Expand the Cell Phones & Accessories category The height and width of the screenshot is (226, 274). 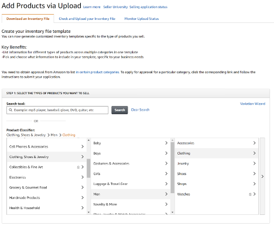tap(83, 146)
